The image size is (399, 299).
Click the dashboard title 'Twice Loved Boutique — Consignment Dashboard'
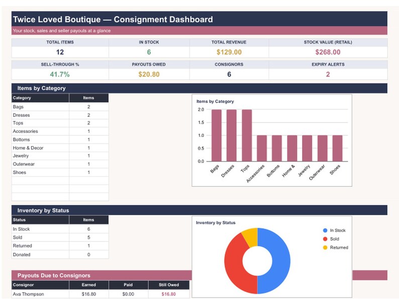point(113,19)
